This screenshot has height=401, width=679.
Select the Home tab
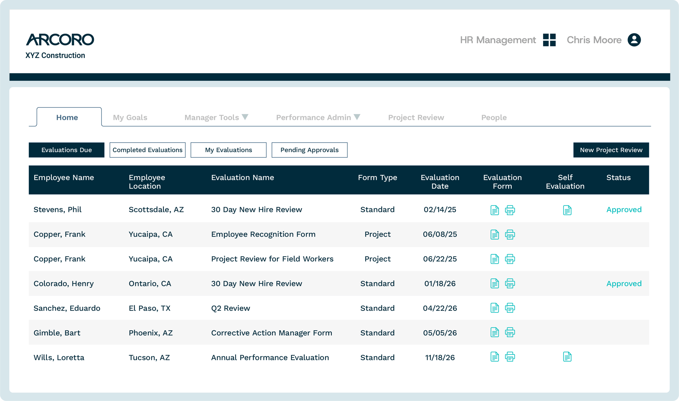click(x=69, y=117)
